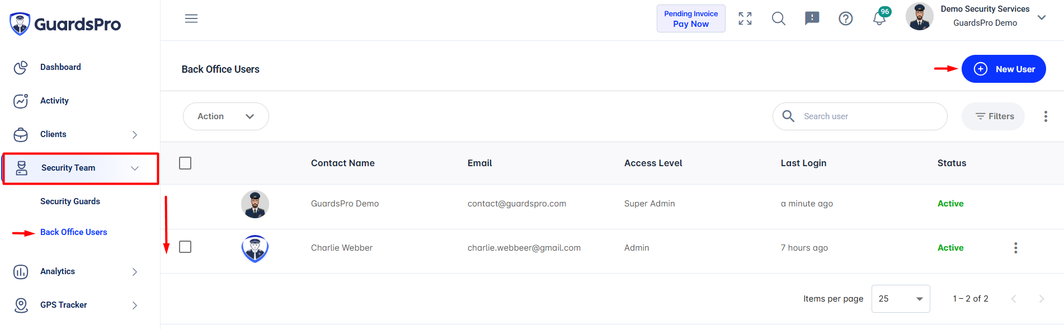
Task: Click into the Search user field
Action: click(x=860, y=116)
